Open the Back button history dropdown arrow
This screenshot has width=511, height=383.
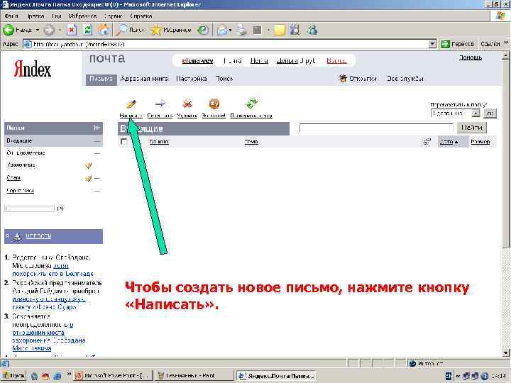[x=38, y=30]
